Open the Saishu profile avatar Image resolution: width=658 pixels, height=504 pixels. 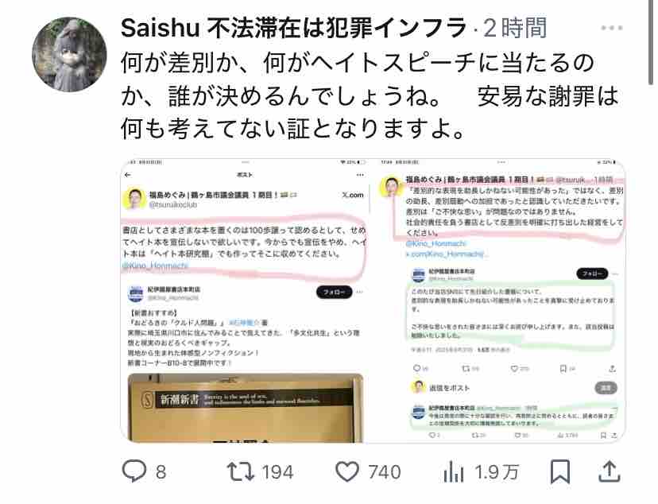click(x=69, y=55)
